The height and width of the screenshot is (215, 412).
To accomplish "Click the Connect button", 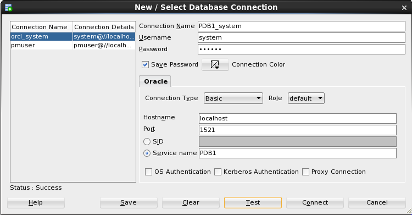I will coord(315,202).
